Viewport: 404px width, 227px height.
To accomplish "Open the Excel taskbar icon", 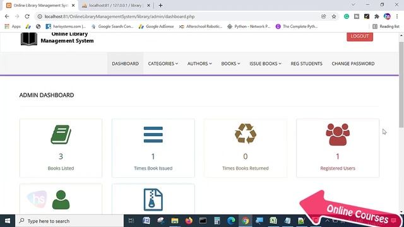I will [x=273, y=221].
